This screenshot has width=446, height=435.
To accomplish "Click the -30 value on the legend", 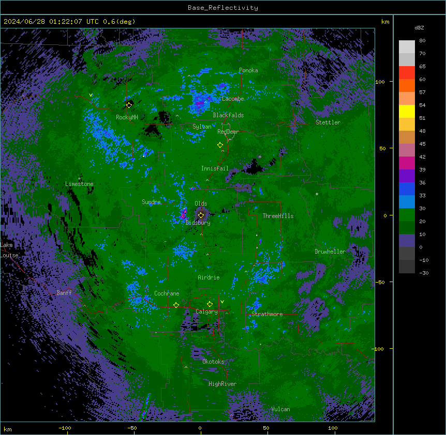I will point(424,273).
